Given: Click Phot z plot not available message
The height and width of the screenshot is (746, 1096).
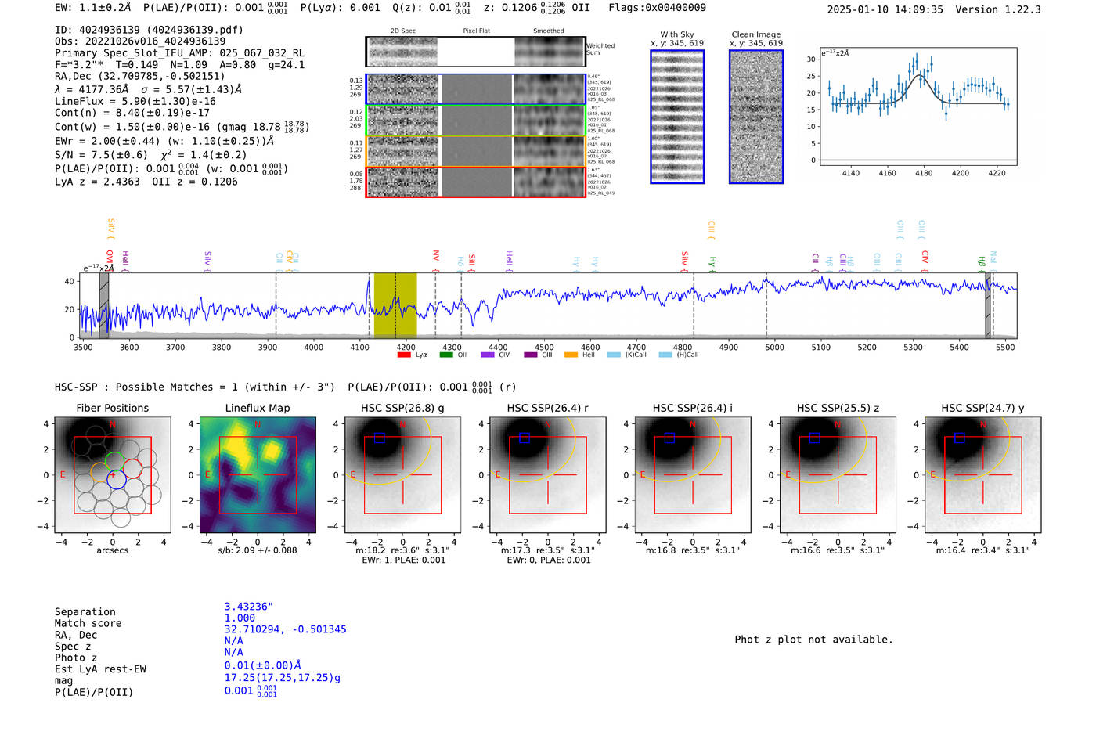Looking at the screenshot, I should coord(813,640).
